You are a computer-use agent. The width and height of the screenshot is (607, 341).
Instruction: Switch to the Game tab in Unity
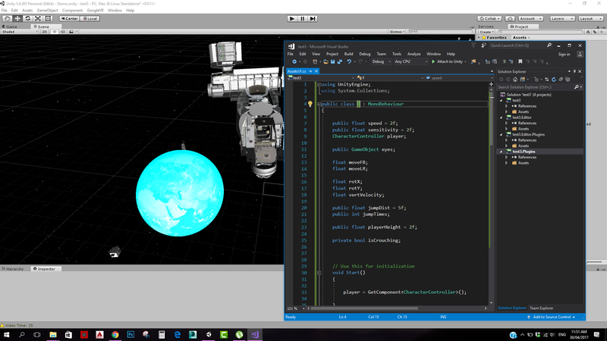pyautogui.click(x=11, y=26)
